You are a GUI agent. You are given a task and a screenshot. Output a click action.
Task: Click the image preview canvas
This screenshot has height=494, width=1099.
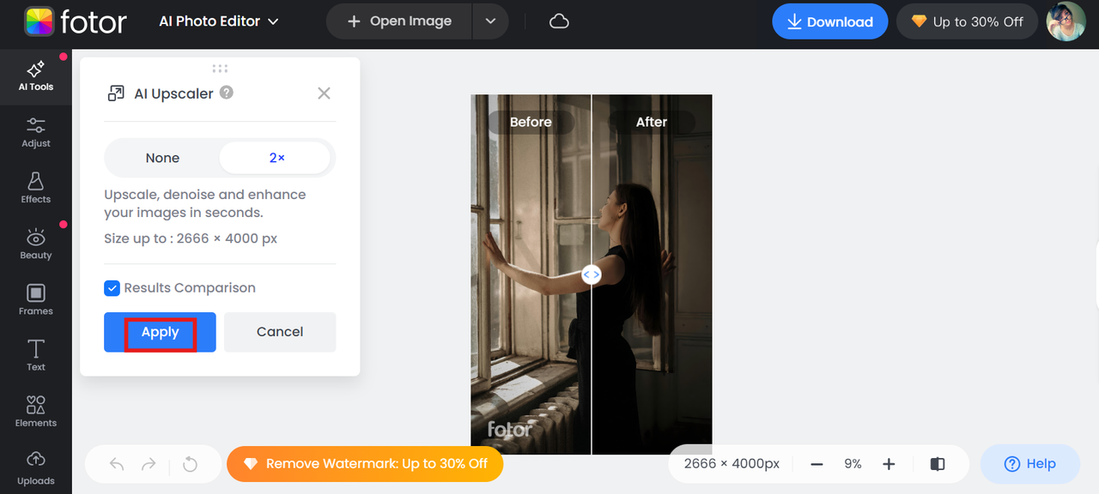point(592,274)
